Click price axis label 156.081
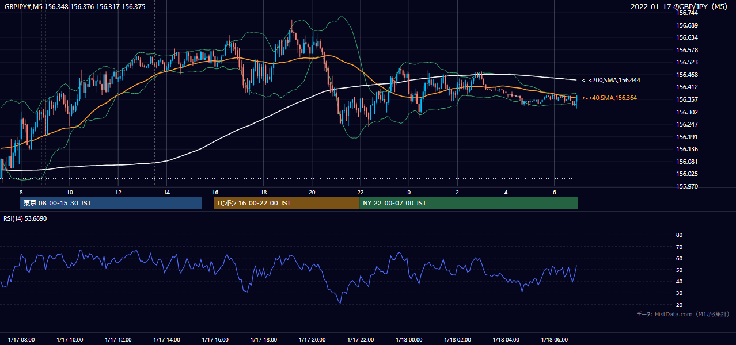The image size is (736, 345). 687,162
